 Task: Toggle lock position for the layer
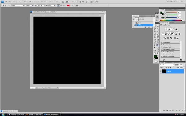[x=168, y=67]
